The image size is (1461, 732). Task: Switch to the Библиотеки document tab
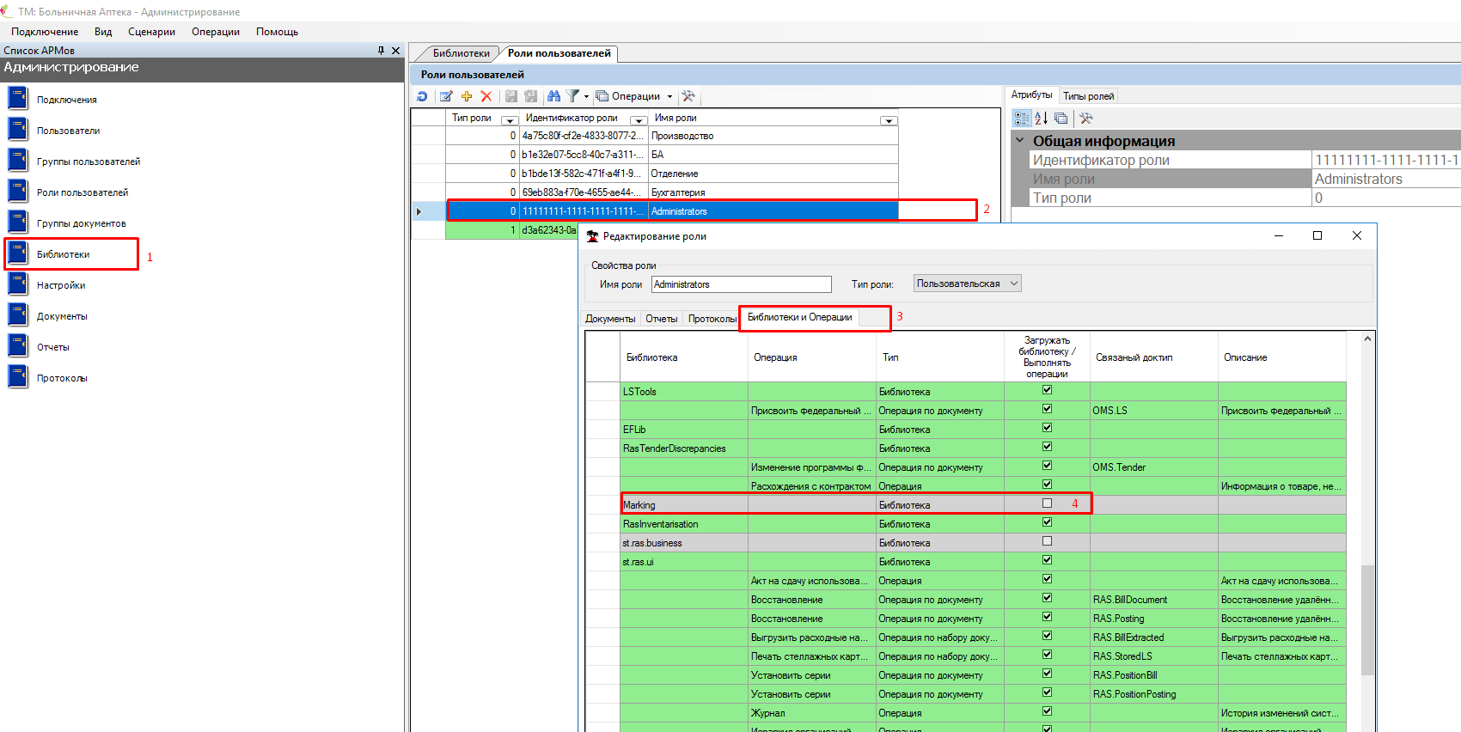coord(461,53)
